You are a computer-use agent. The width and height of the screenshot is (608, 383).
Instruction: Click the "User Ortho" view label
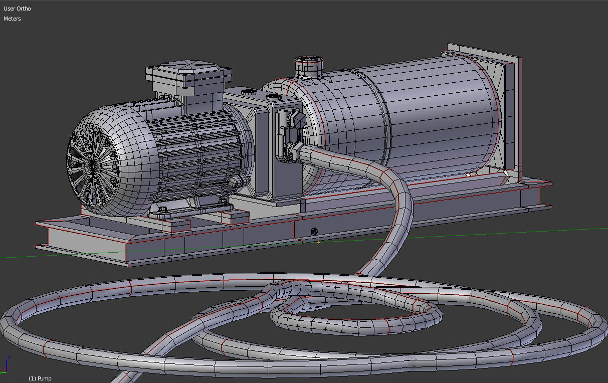click(17, 9)
